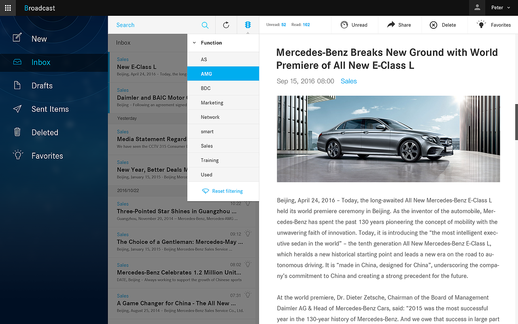
Task: Open the New sidebar item
Action: pyautogui.click(x=54, y=39)
